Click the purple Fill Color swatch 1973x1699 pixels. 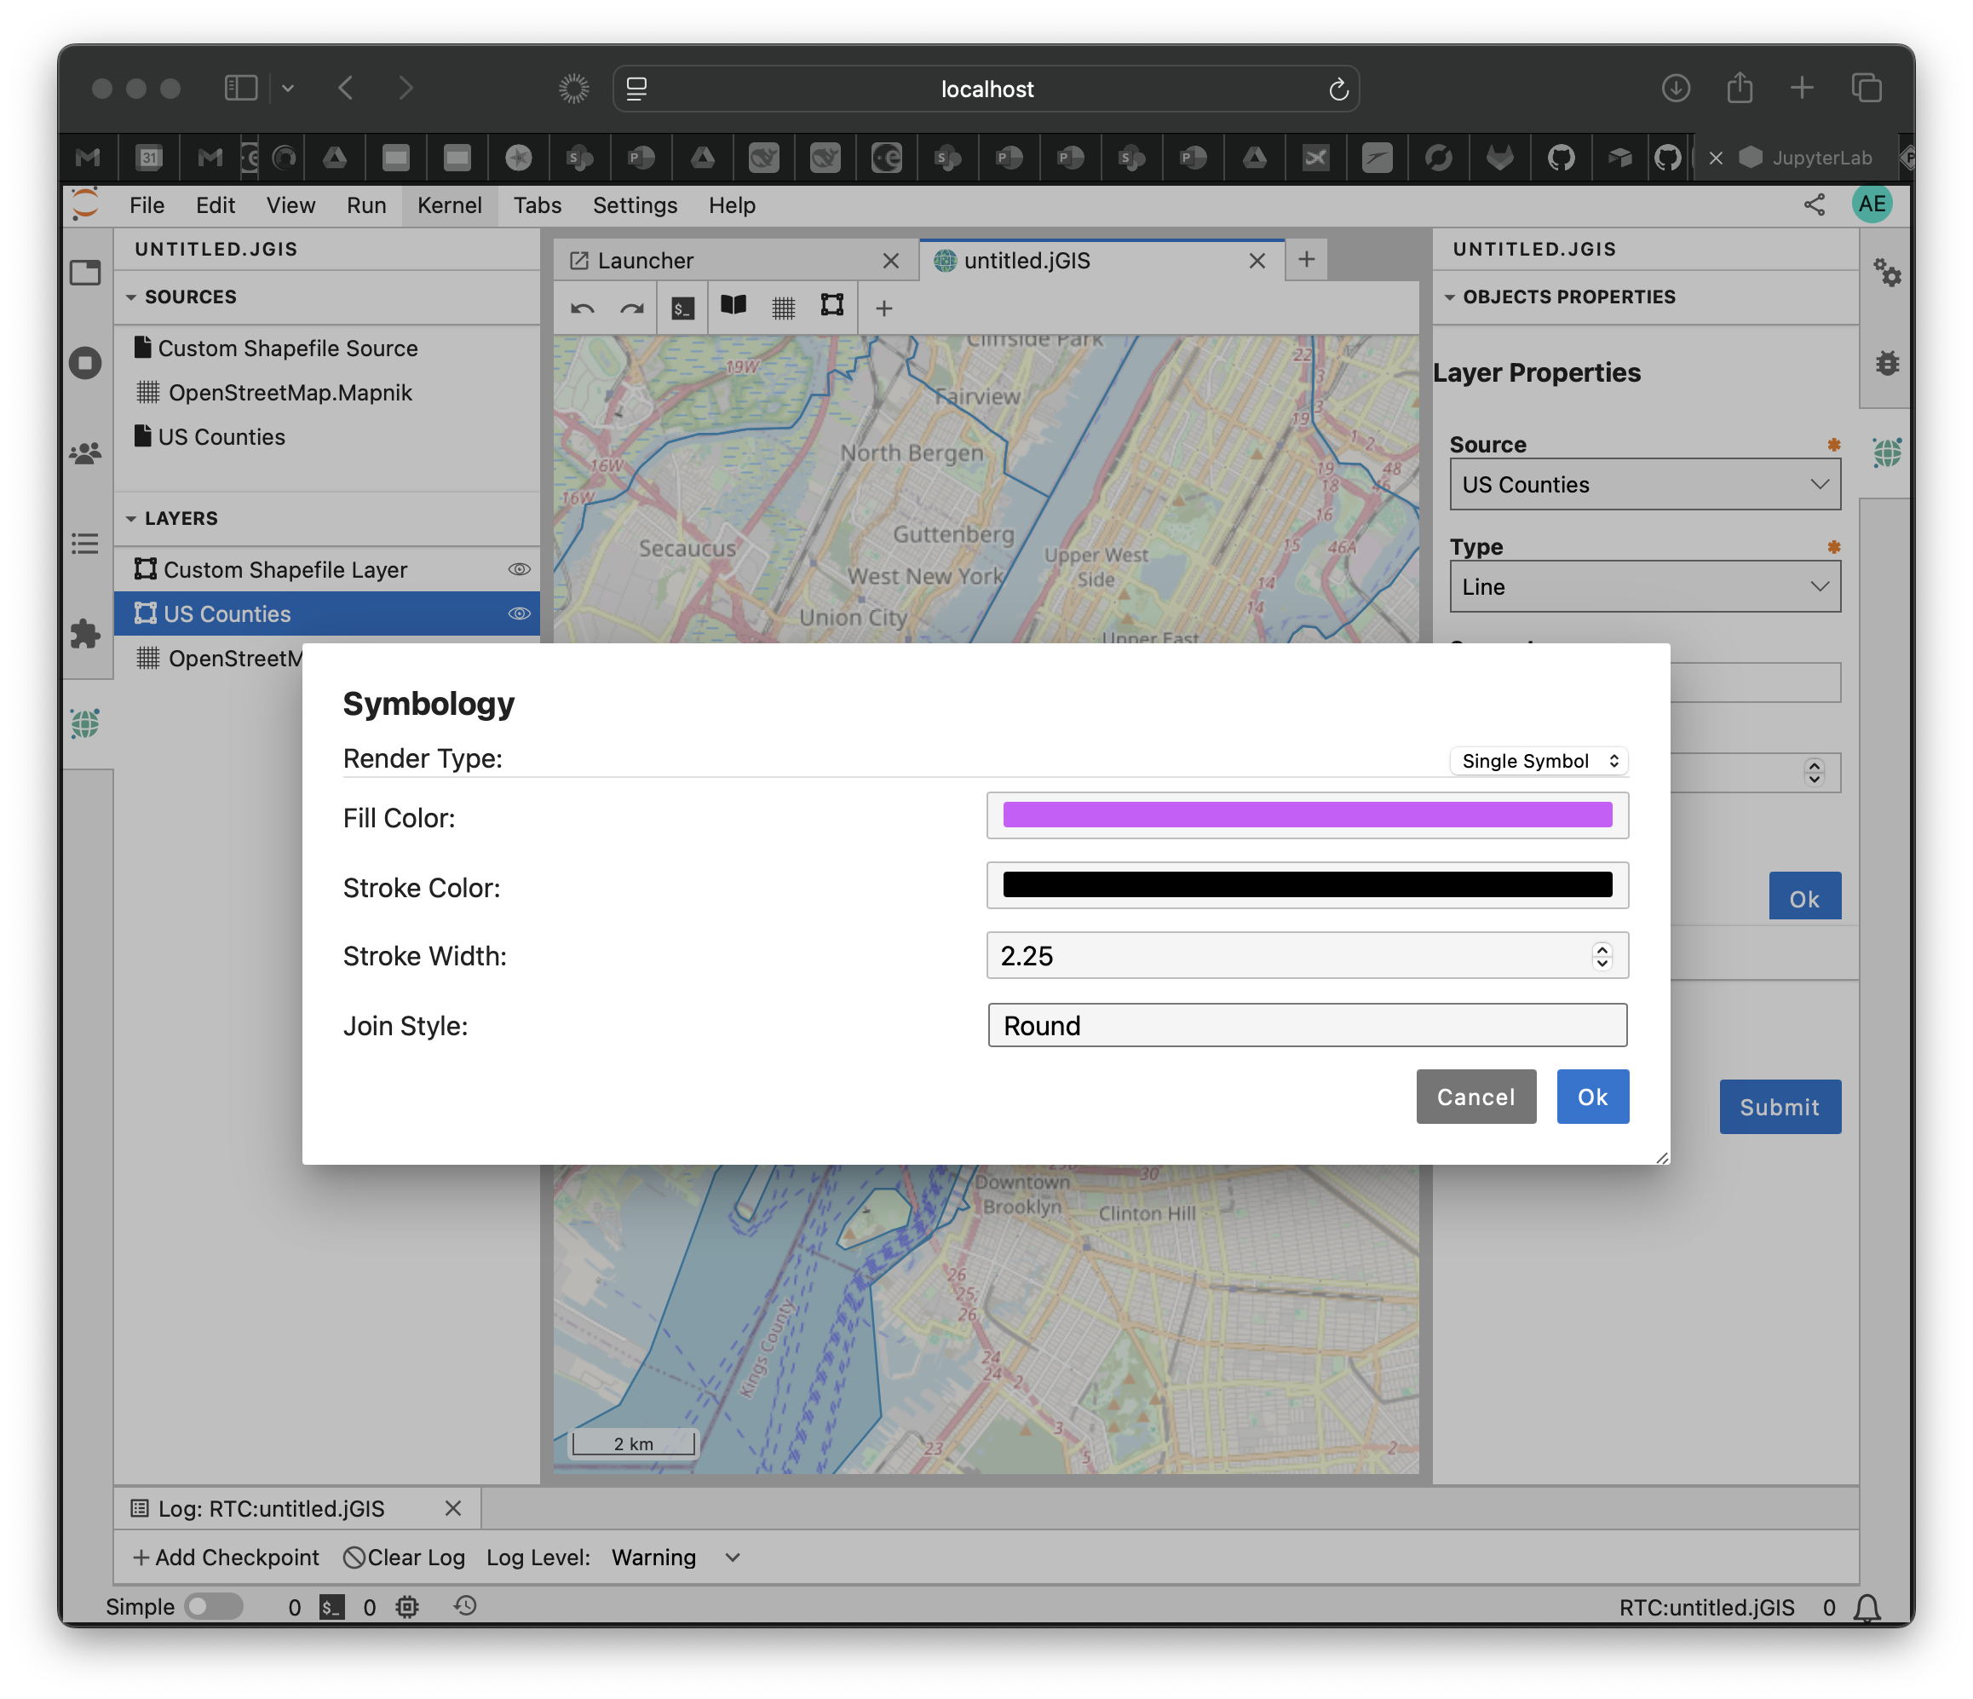1307,816
